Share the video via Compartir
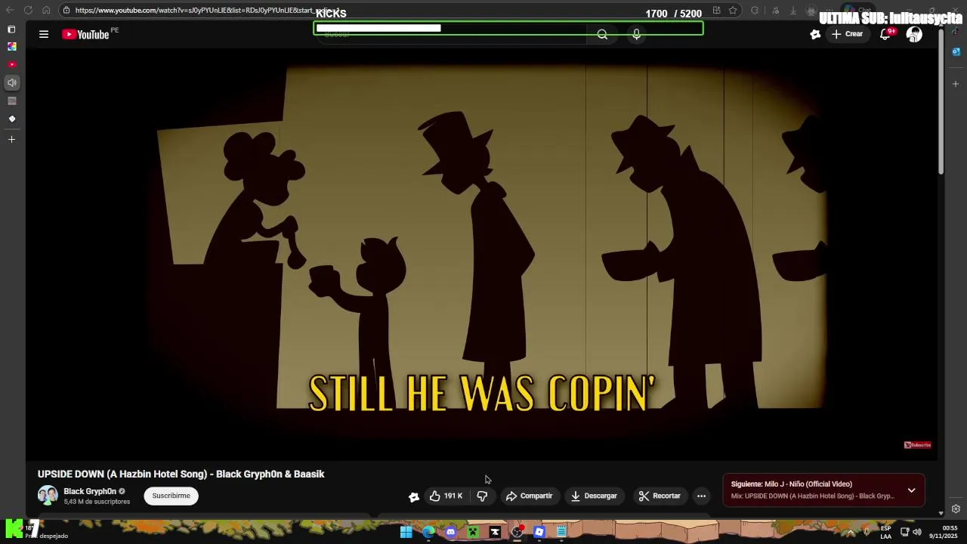This screenshot has width=967, height=544. (x=529, y=496)
